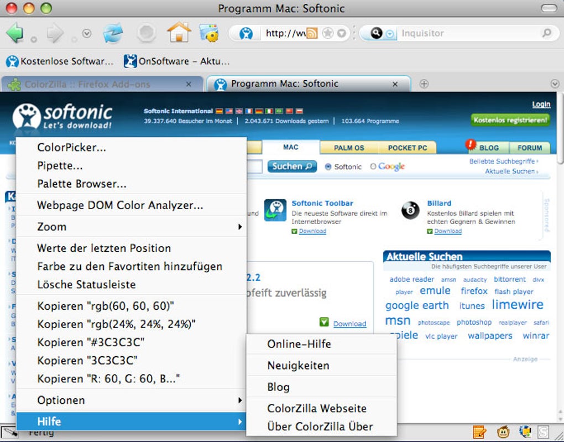Click the Inquisitor search magnifier icon
564x442 pixels.
point(376,33)
